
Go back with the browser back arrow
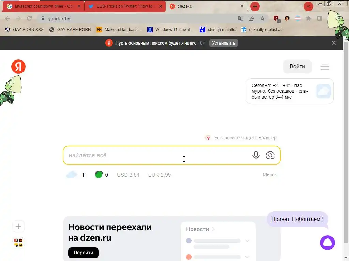(x=7, y=18)
